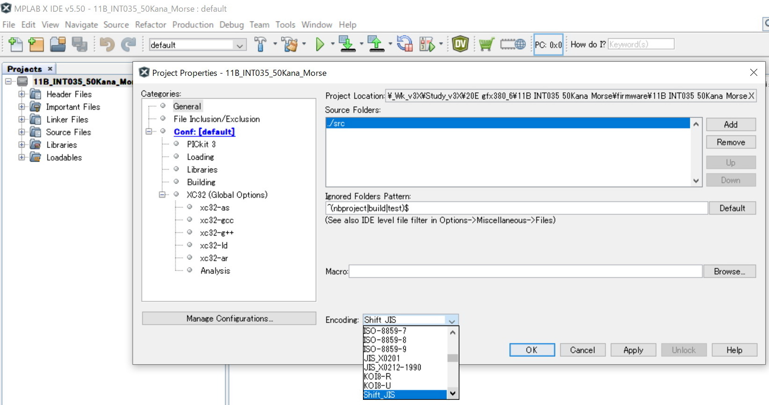
Task: Click the How do I keyword search field
Action: (641, 44)
